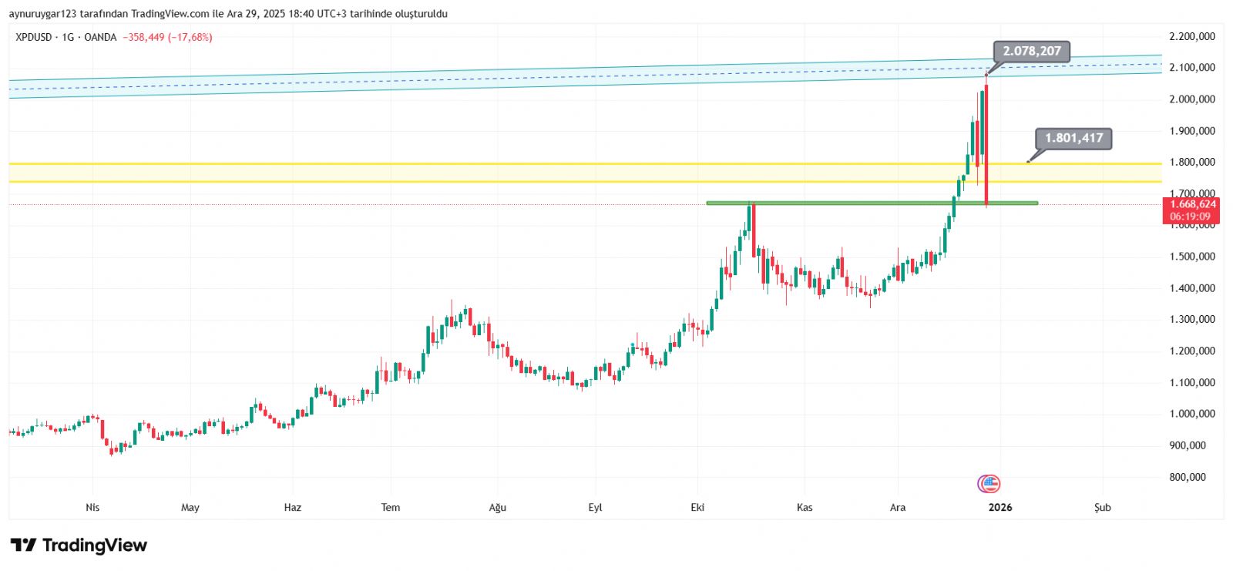Click the TradingView wordmark text

(x=94, y=546)
